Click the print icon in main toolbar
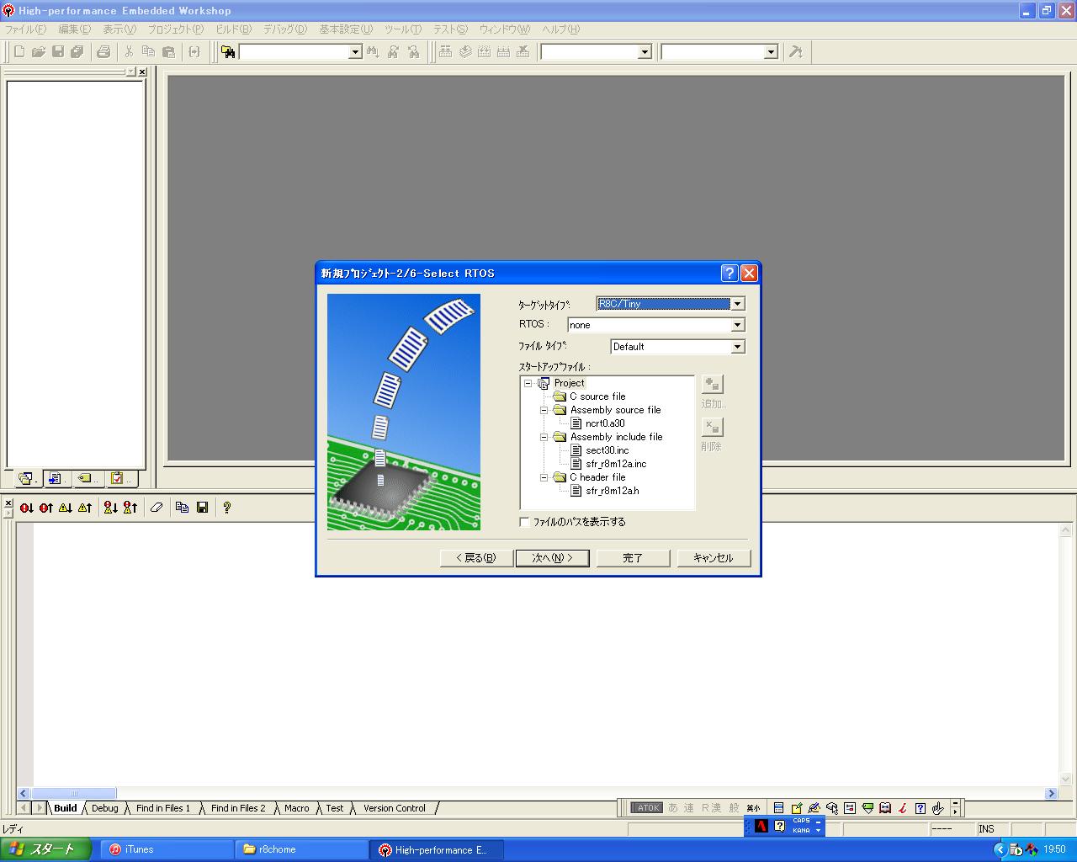 point(103,52)
